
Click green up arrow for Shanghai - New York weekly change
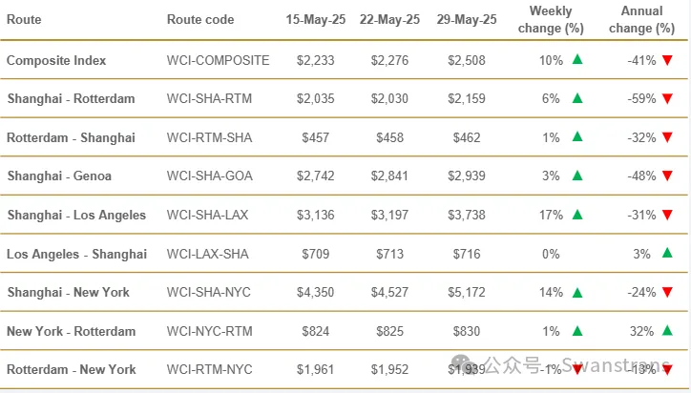(577, 292)
